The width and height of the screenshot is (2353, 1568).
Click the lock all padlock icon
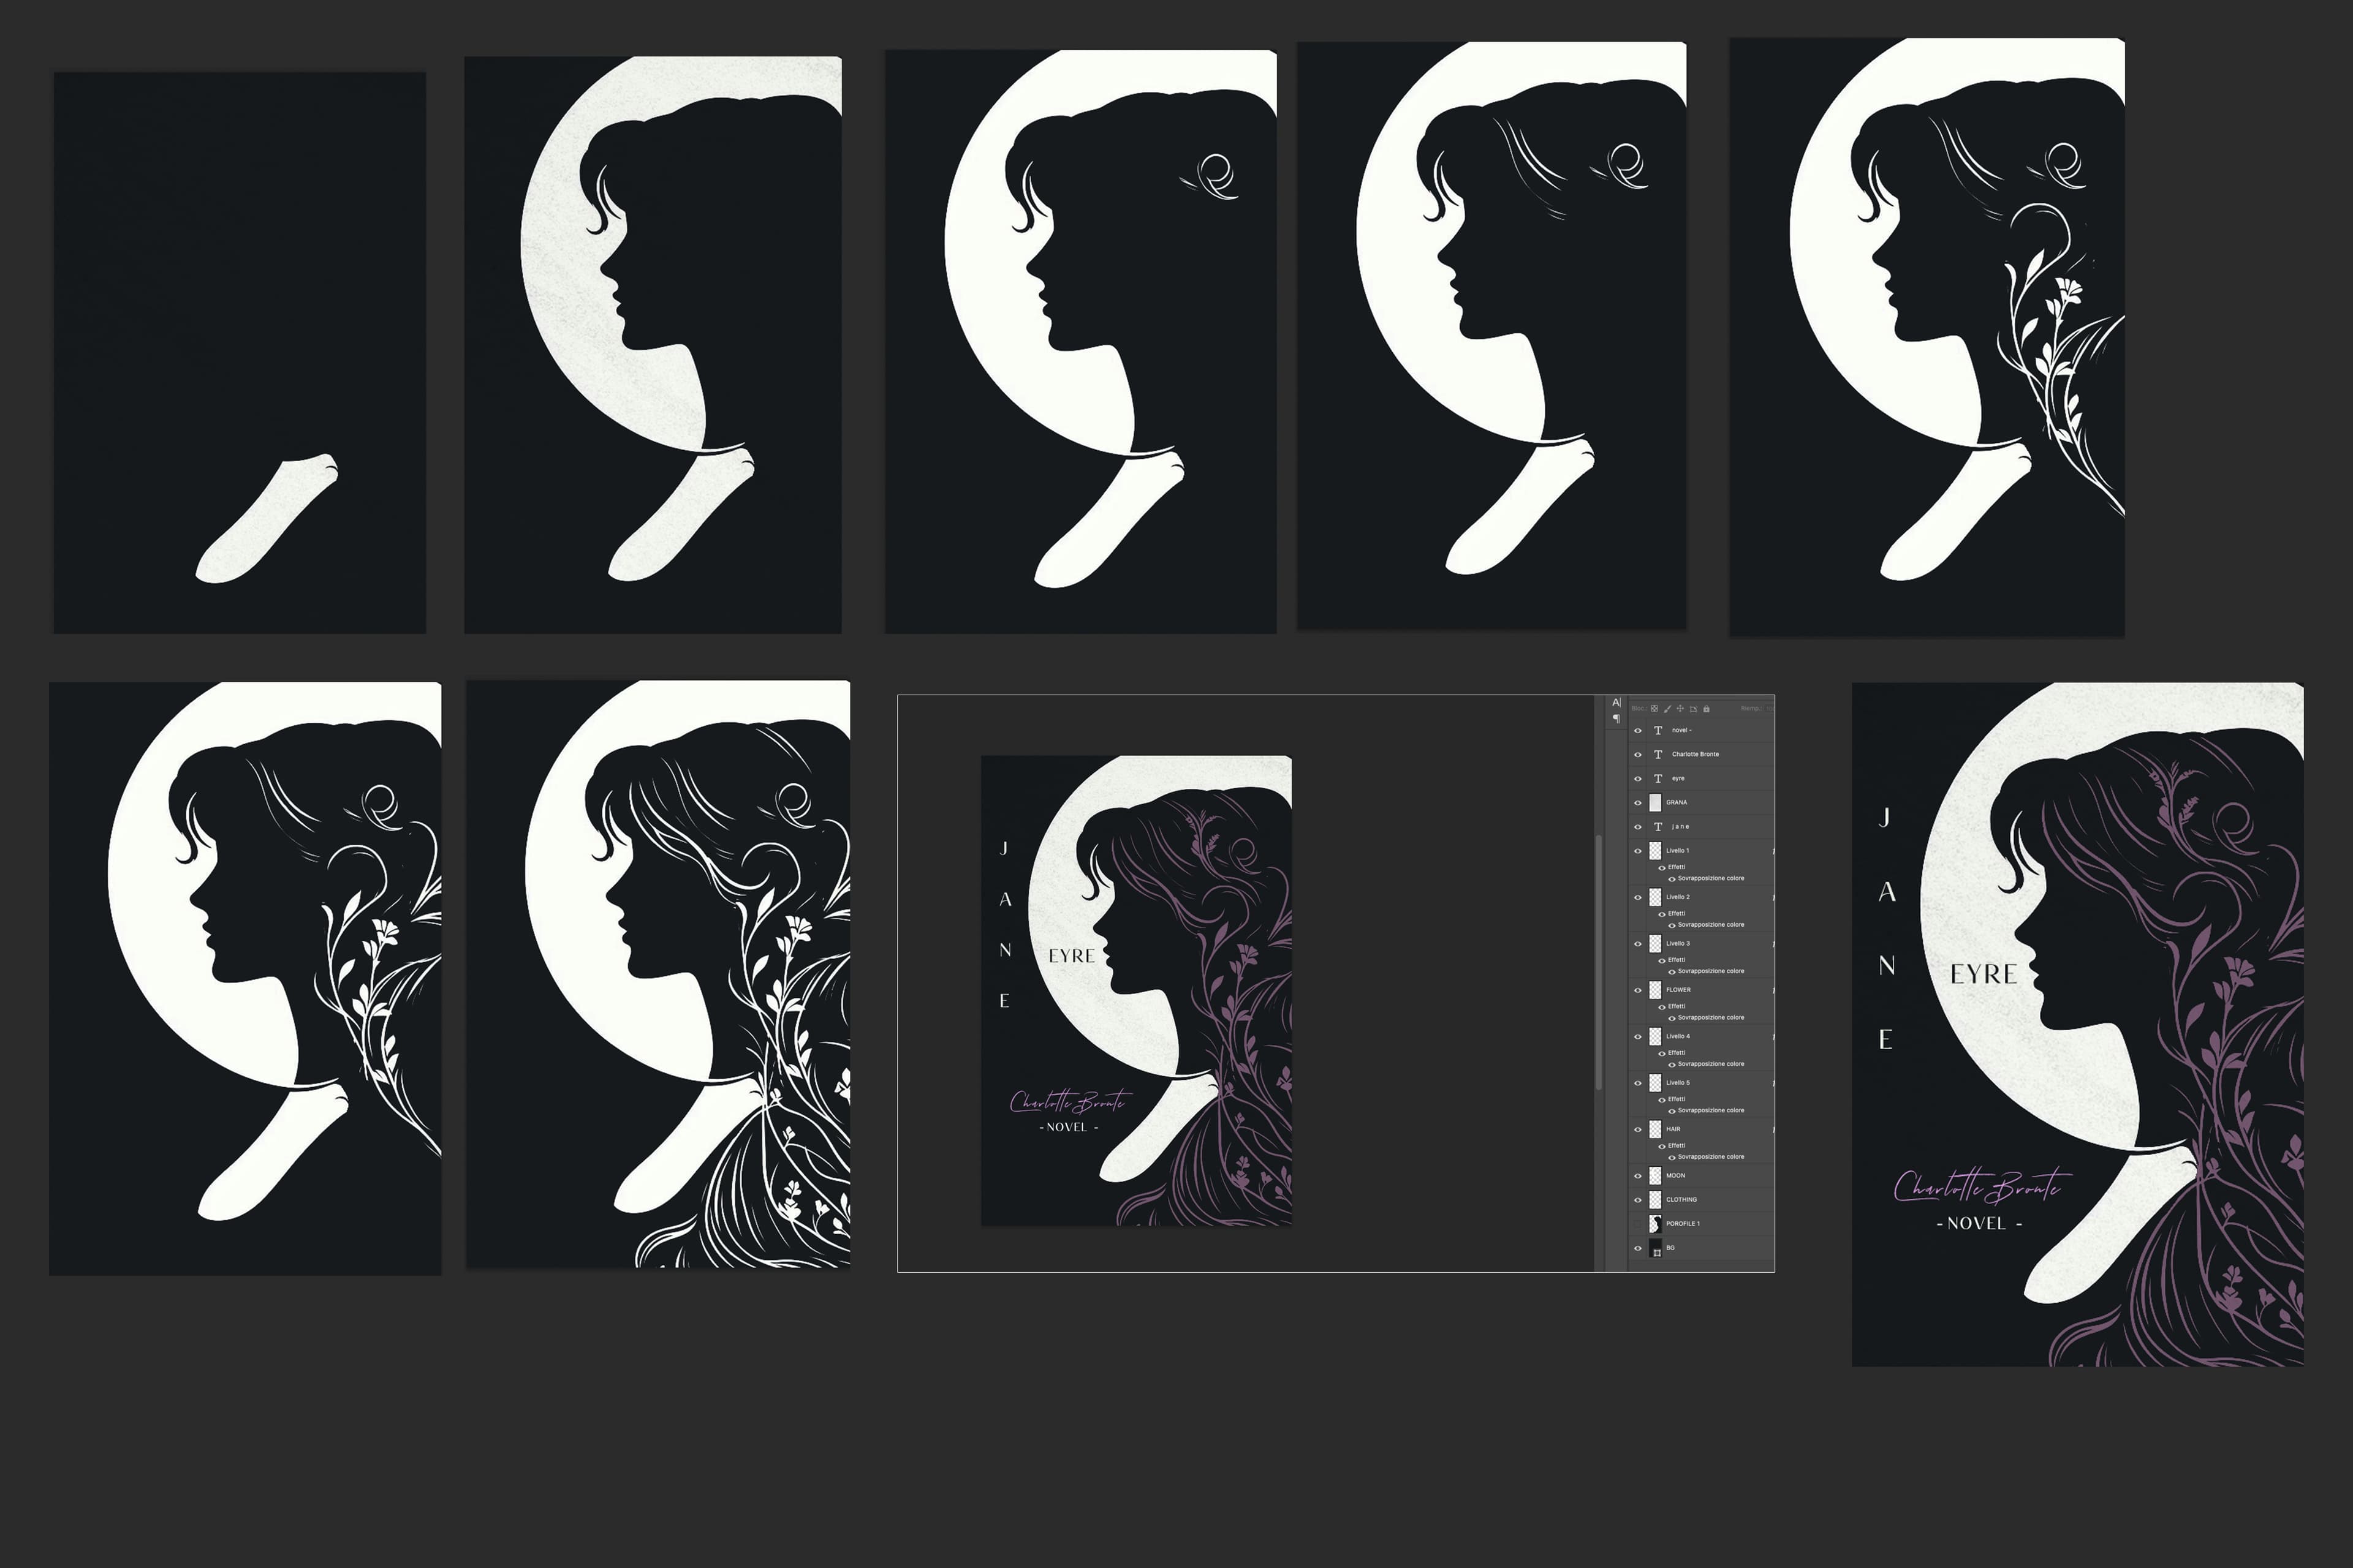coord(1707,709)
